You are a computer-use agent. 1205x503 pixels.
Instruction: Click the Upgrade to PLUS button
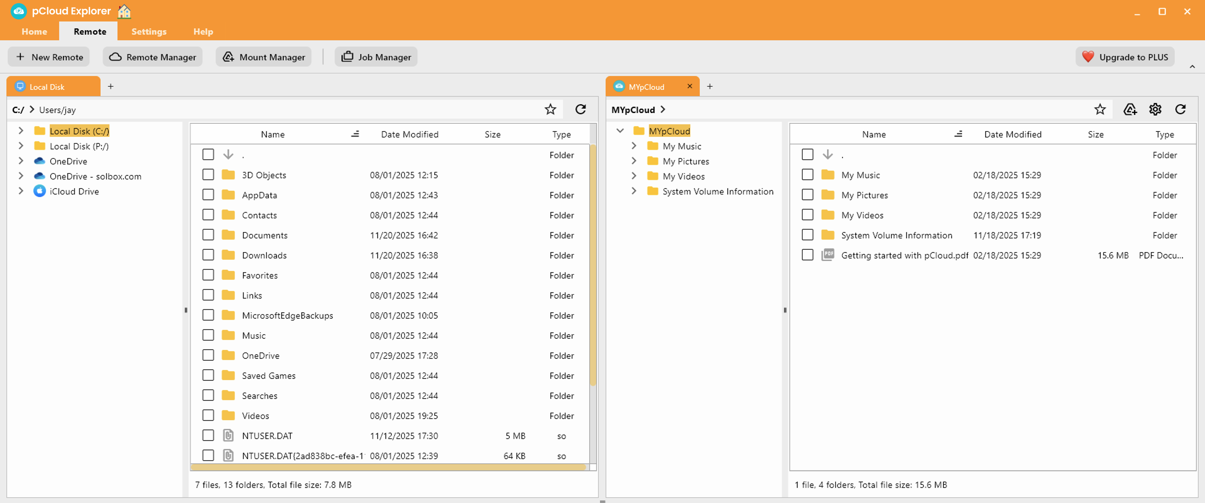tap(1125, 56)
